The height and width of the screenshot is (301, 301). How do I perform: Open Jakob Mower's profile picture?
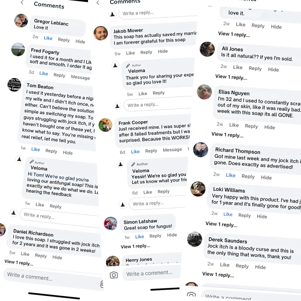pyautogui.click(x=101, y=33)
